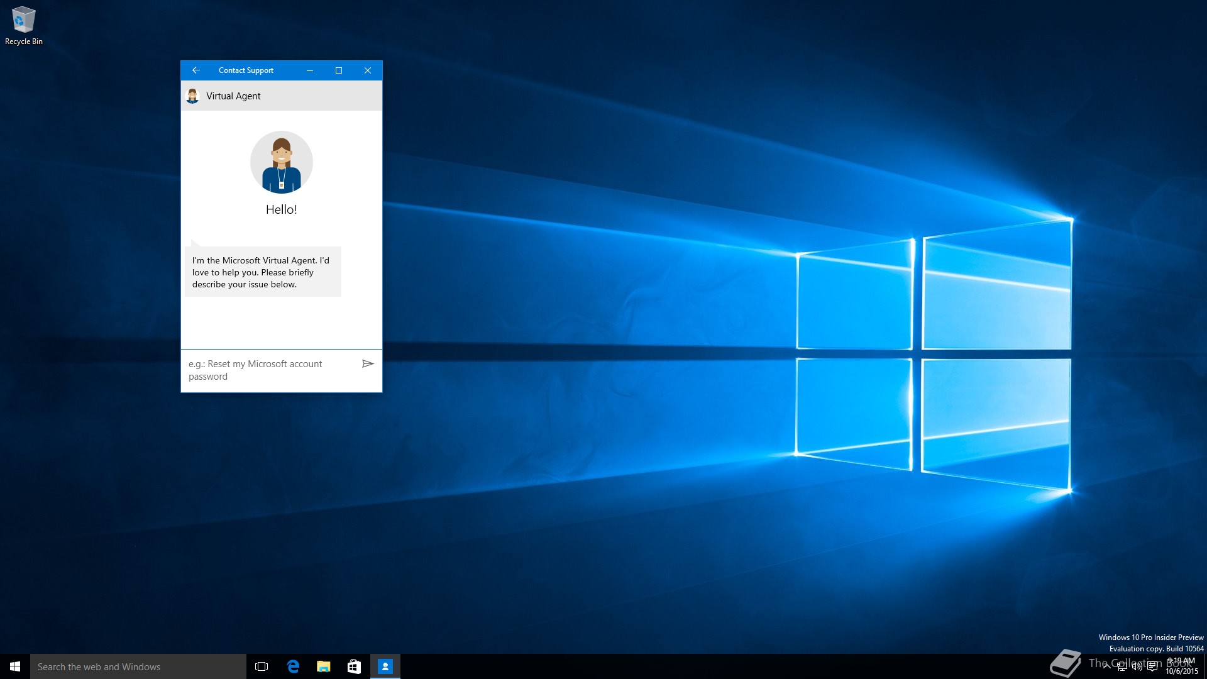The width and height of the screenshot is (1207, 679).
Task: Open the Recycle Bin desktop icon
Action: 24,26
